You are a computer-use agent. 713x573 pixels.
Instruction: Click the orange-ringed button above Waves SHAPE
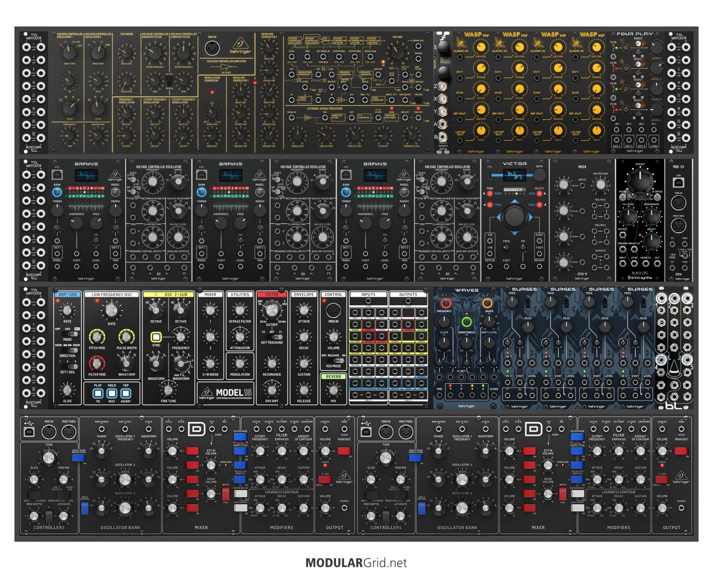click(487, 303)
